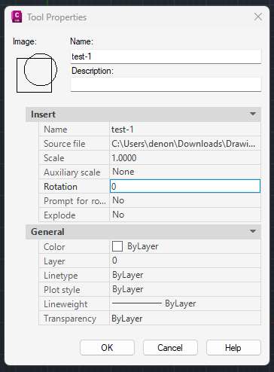The height and width of the screenshot is (372, 274).
Task: Select the Plot style property label
Action: (62, 290)
